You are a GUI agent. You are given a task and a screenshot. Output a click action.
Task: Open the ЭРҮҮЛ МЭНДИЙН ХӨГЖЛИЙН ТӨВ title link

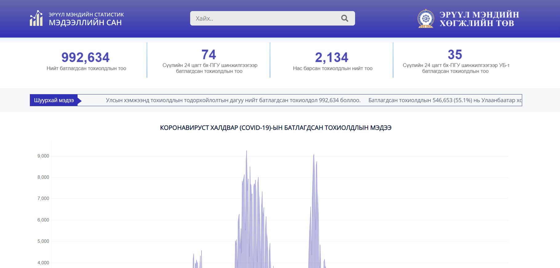479,19
